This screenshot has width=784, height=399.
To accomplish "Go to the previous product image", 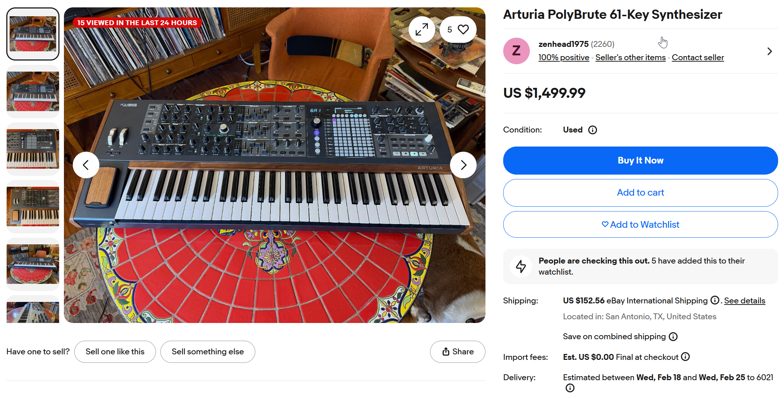I will [86, 165].
